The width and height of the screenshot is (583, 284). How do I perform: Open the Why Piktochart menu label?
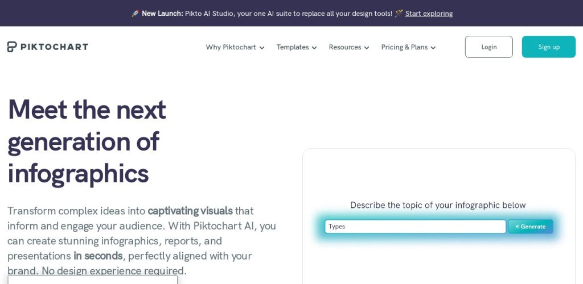coord(231,47)
